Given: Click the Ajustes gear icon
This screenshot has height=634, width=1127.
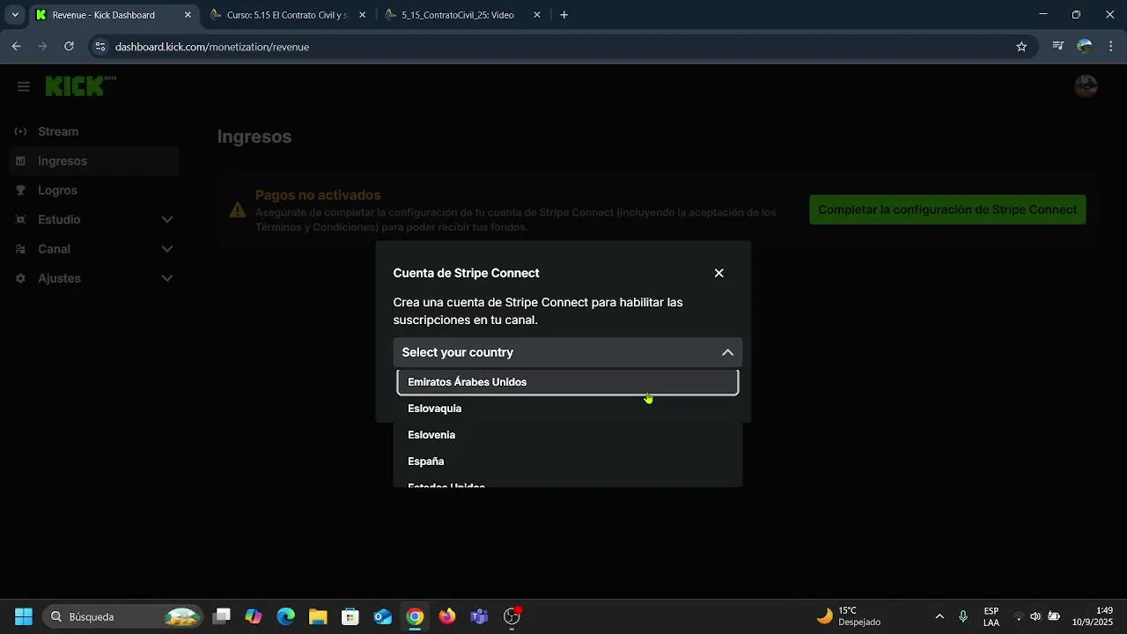Looking at the screenshot, I should pyautogui.click(x=20, y=278).
